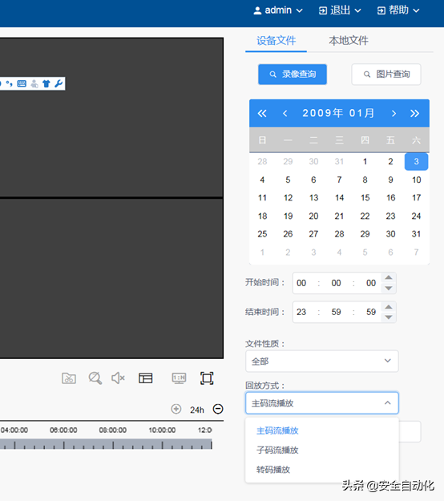
Task: Switch to the 本地文件 tab
Action: pyautogui.click(x=349, y=41)
